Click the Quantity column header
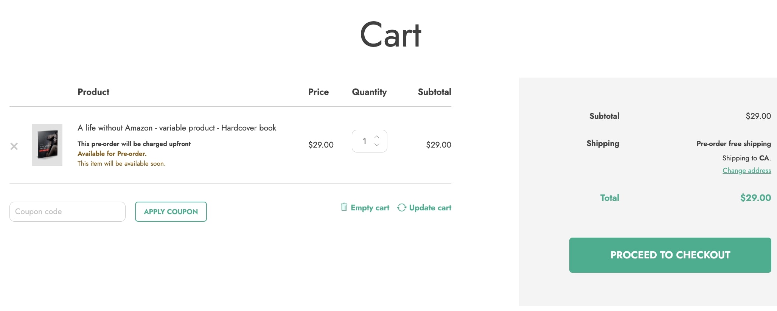This screenshot has width=777, height=311. pyautogui.click(x=369, y=92)
